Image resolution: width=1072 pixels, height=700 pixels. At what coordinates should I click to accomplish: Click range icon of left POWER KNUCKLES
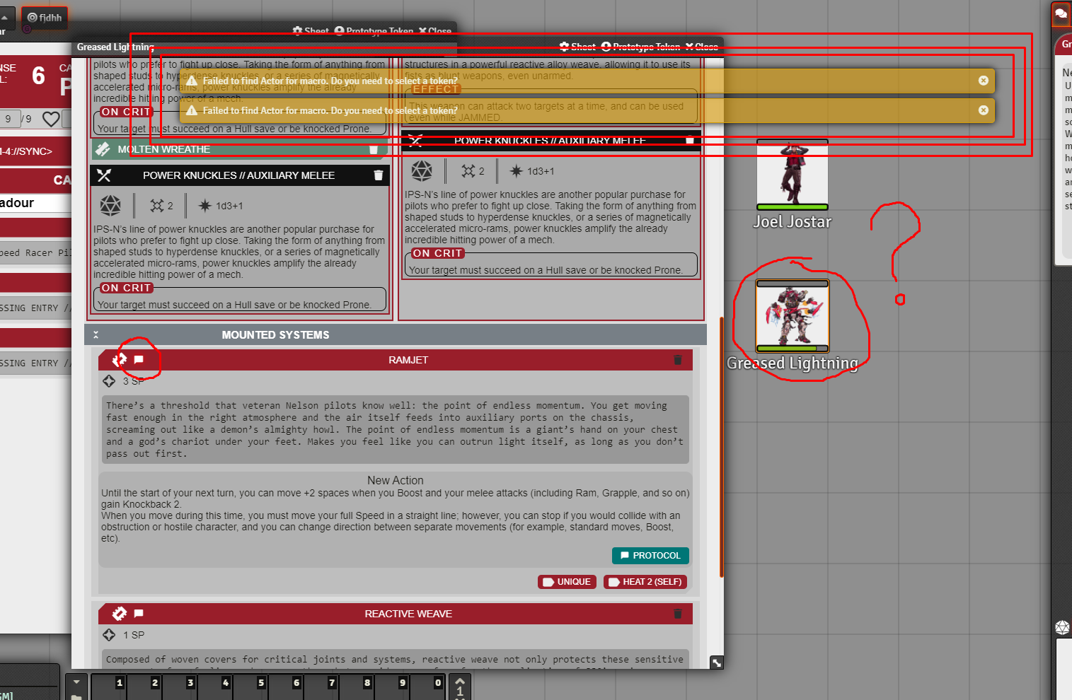pos(156,206)
